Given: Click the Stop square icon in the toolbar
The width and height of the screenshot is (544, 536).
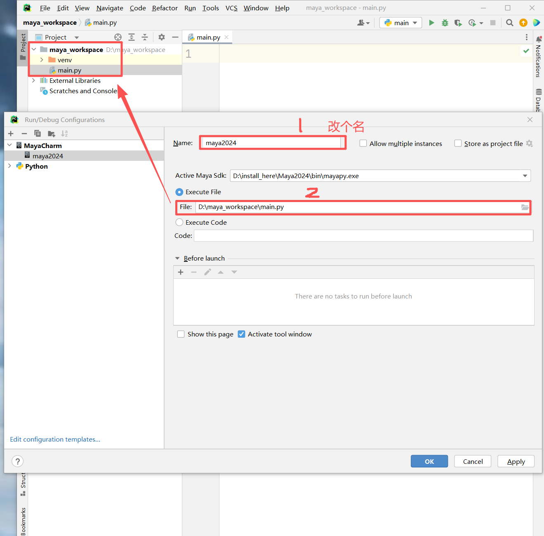Looking at the screenshot, I should pyautogui.click(x=492, y=23).
